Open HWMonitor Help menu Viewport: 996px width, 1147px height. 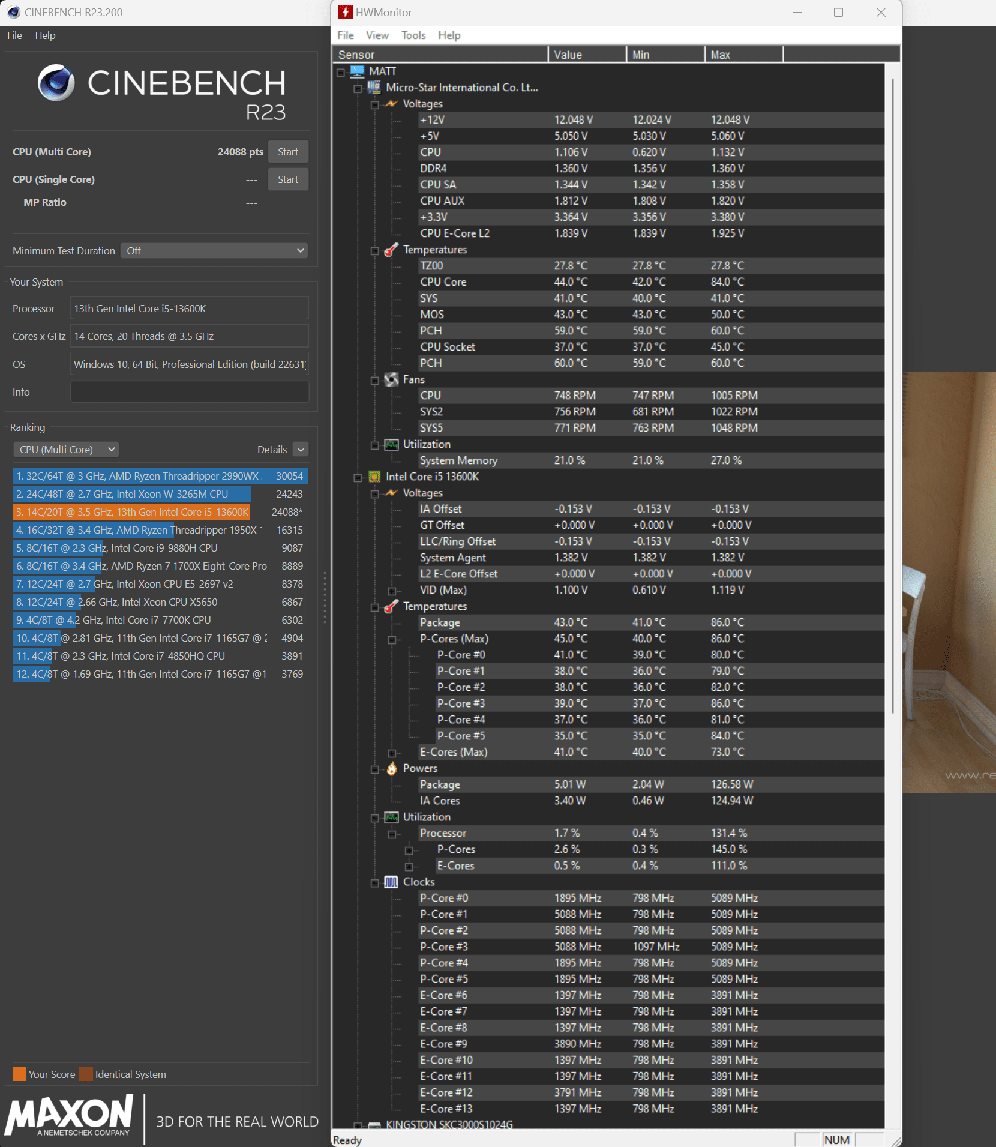tap(449, 35)
